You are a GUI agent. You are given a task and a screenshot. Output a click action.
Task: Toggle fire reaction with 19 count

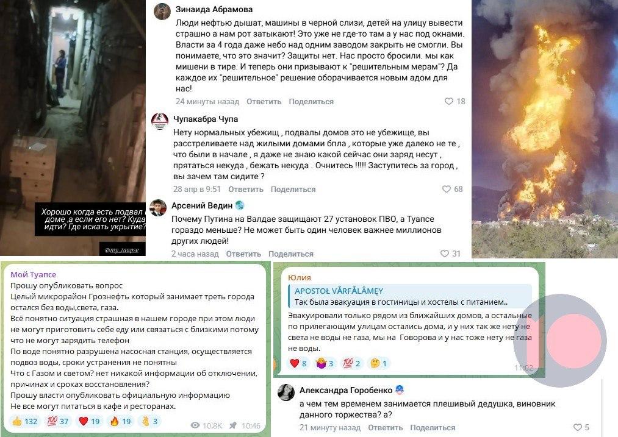[x=121, y=421]
